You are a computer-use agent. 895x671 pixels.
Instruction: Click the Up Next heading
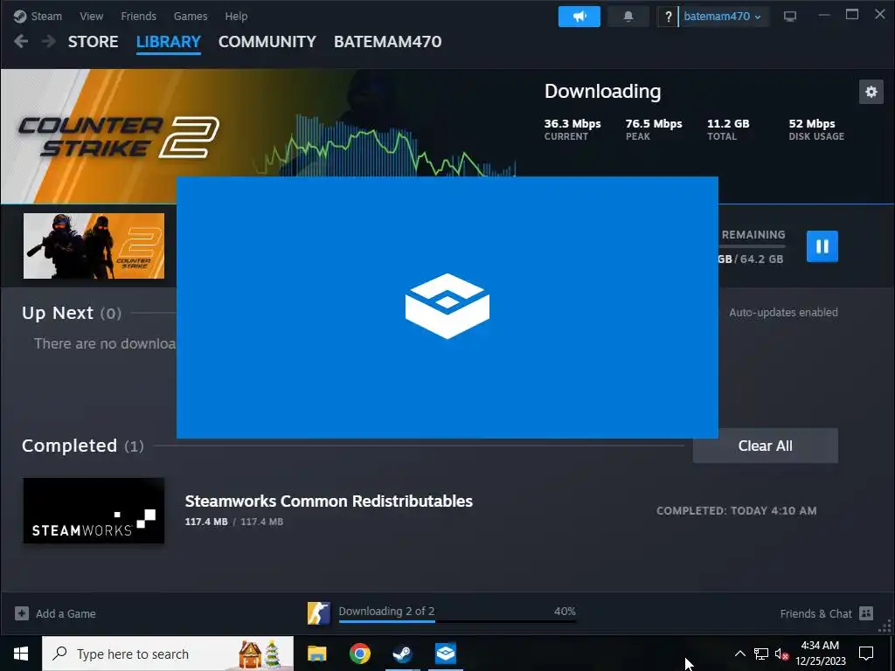pos(57,313)
